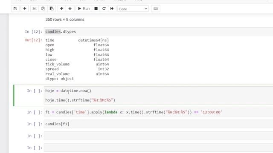Click '350 rows × 8 columns' text
The width and height of the screenshot is (273, 153).
tap(65, 20)
